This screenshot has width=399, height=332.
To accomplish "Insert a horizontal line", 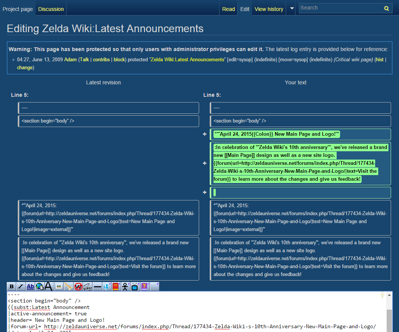I will 97,287.
